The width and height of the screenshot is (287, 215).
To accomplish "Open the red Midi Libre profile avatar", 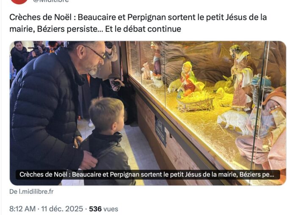I will click(19, 1).
